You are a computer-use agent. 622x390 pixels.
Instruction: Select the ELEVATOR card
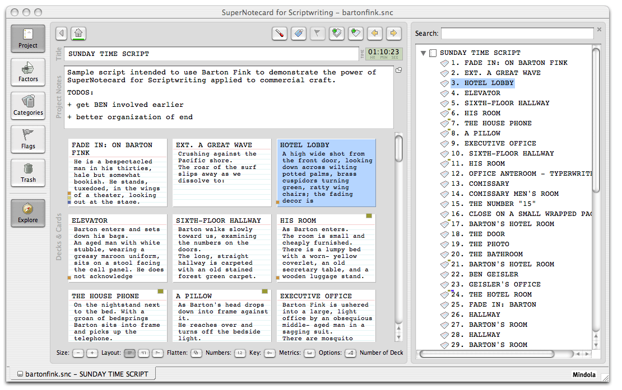click(118, 248)
